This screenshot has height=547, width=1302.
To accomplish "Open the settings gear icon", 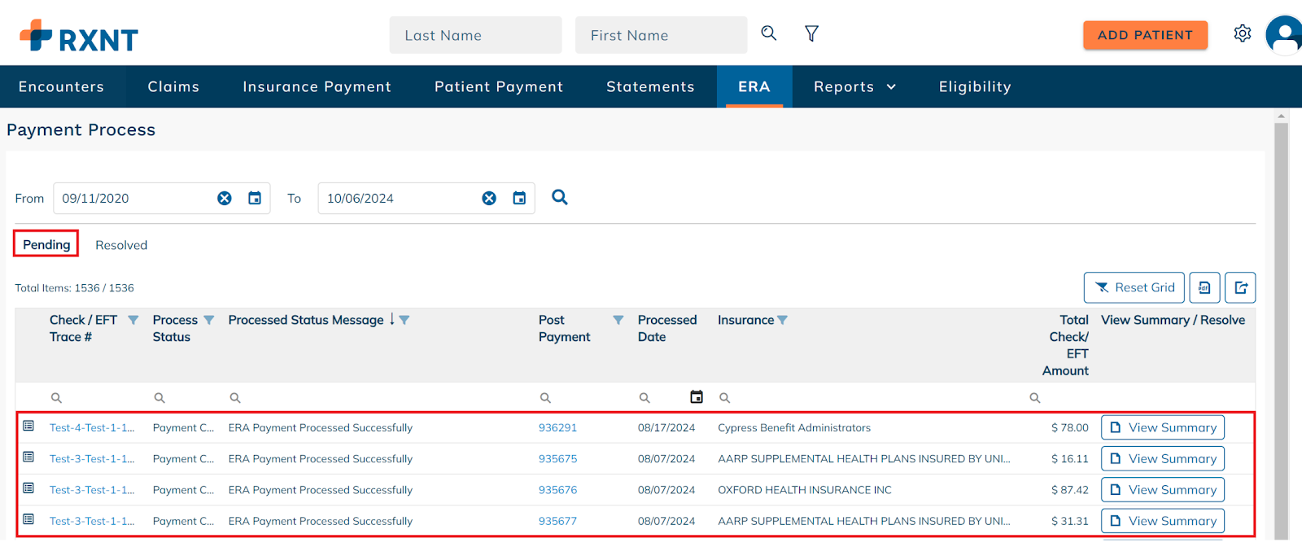I will click(1242, 33).
